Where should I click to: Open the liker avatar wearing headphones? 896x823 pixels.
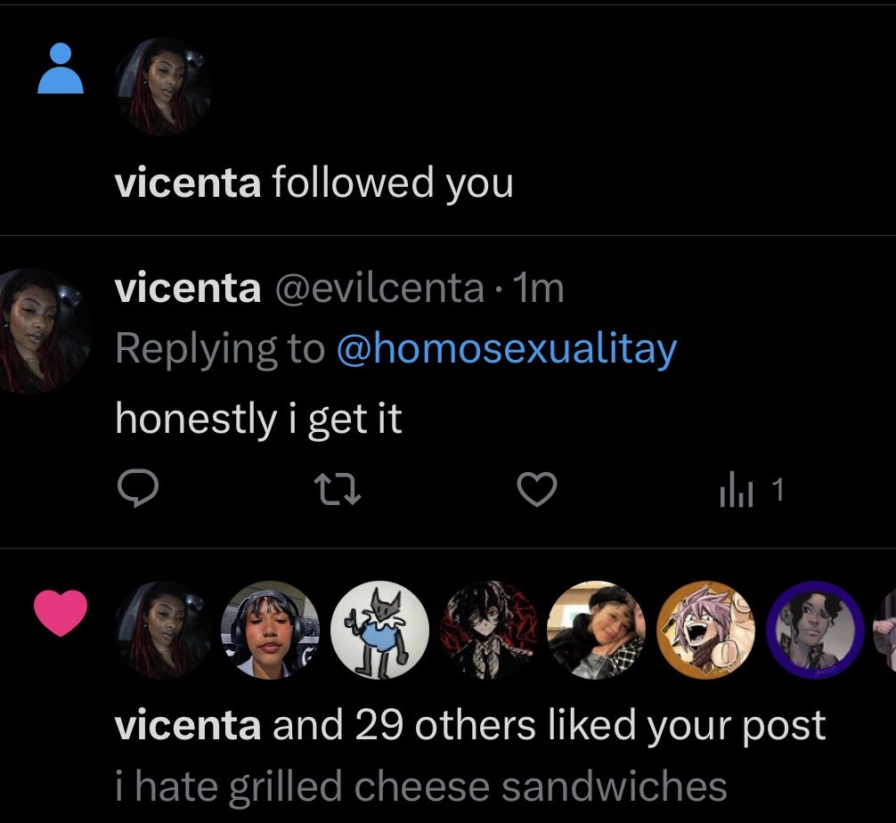pyautogui.click(x=270, y=630)
